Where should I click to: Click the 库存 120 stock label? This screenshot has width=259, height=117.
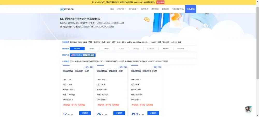[89, 67]
